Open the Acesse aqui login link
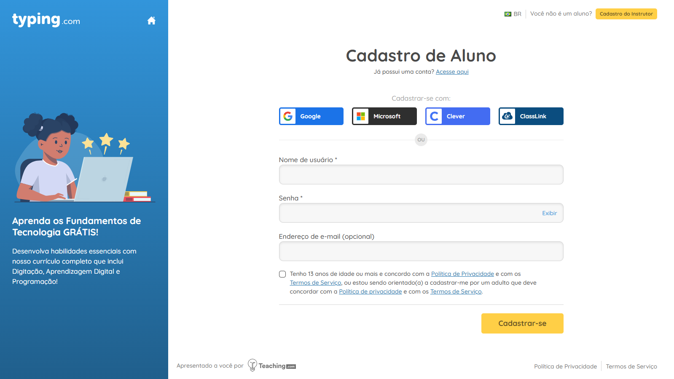The width and height of the screenshot is (674, 379). coord(452,72)
